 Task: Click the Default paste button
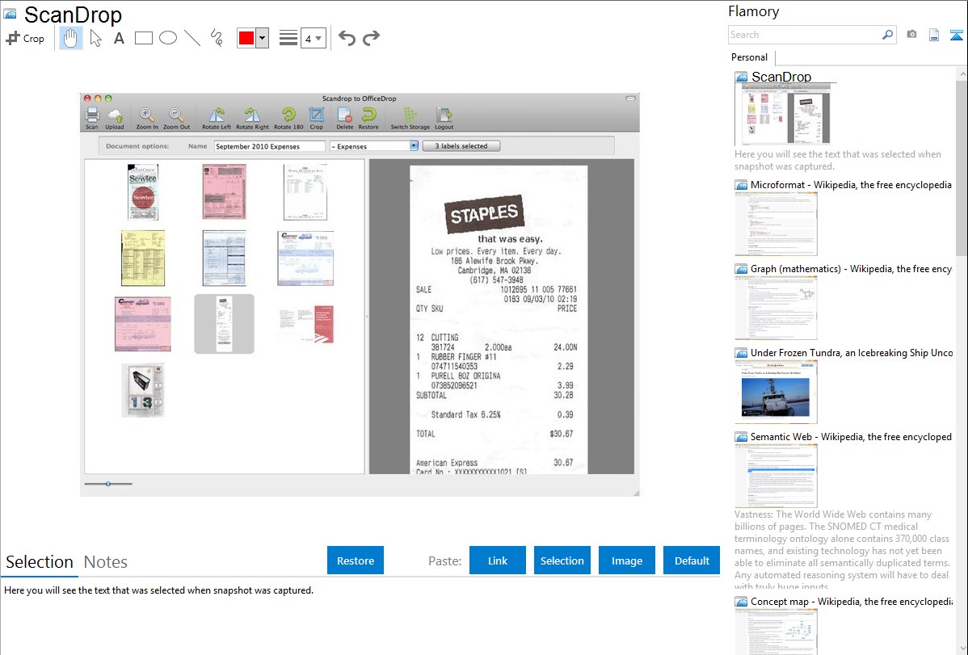(692, 561)
